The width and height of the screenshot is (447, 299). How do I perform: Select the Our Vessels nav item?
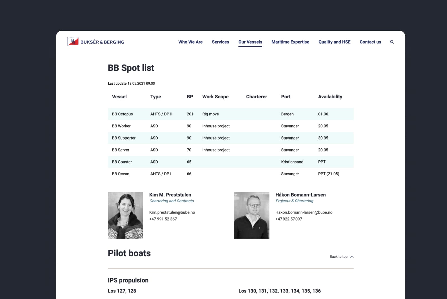250,42
